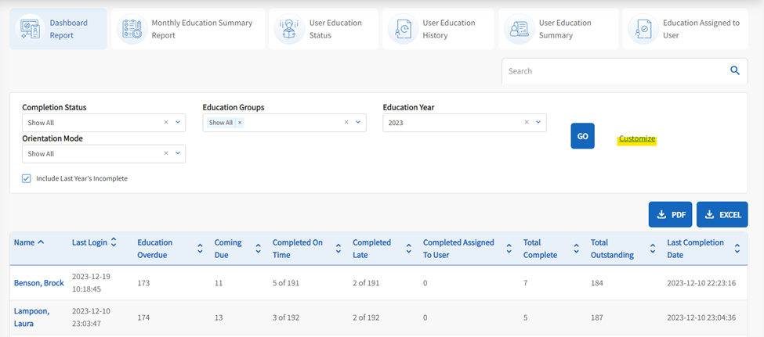Expand the Orientation Mode dropdown
764x337 pixels.
pyautogui.click(x=178, y=153)
